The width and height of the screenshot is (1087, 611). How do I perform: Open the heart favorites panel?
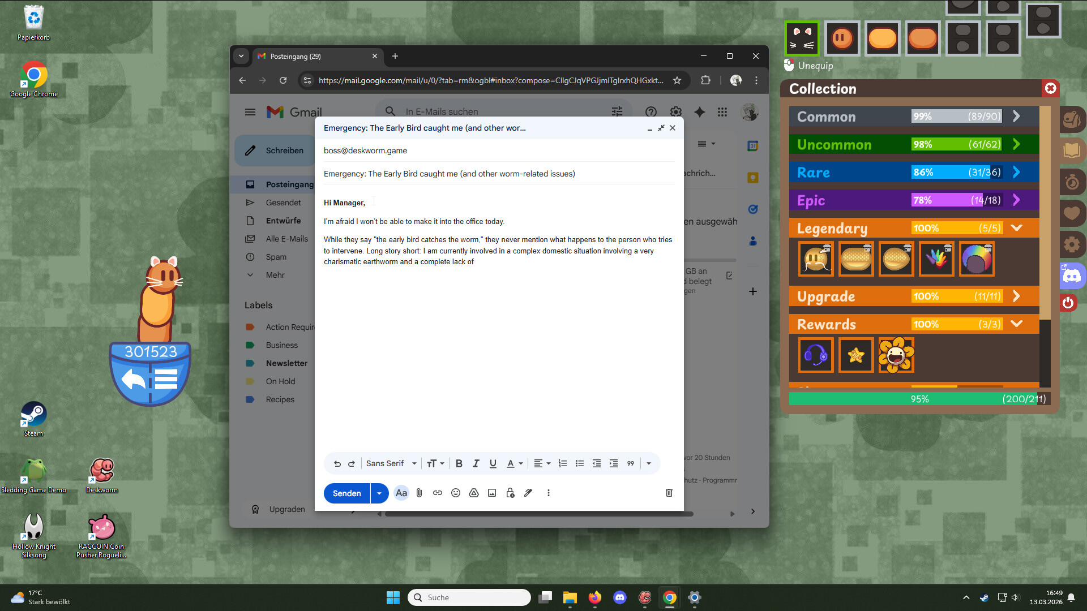pos(1072,213)
